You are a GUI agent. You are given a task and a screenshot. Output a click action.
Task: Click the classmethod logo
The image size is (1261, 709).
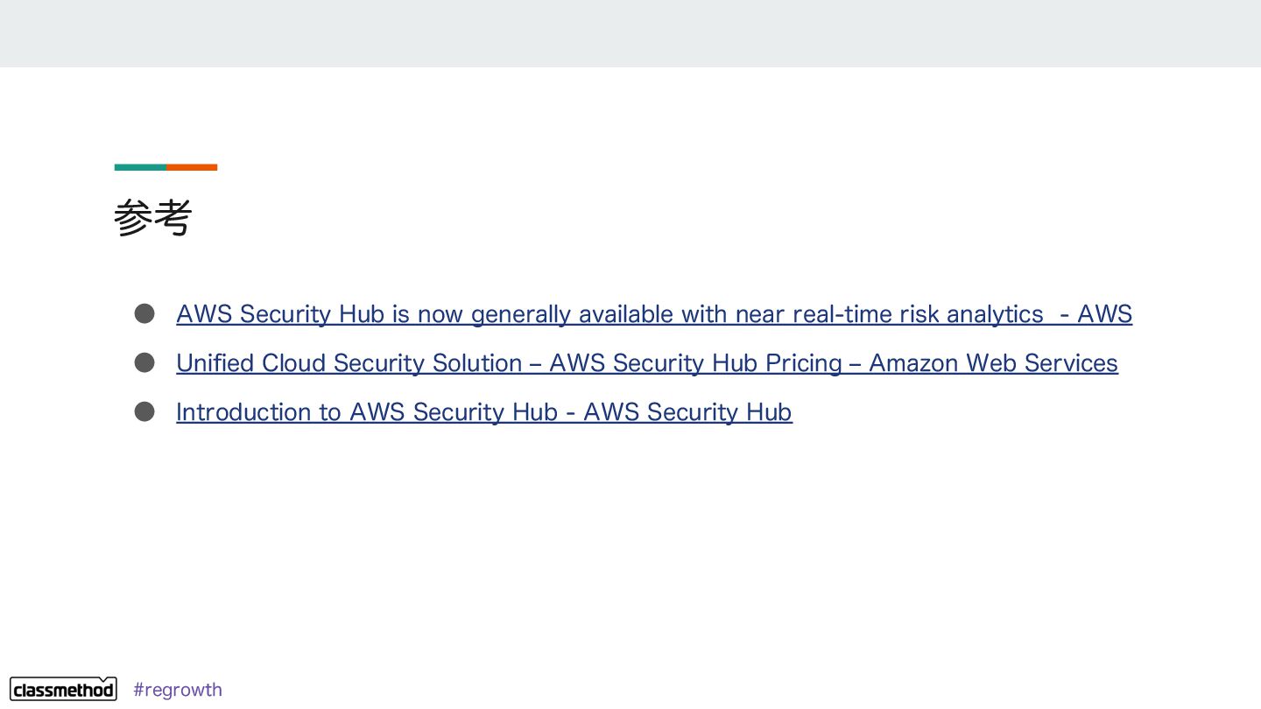click(63, 689)
